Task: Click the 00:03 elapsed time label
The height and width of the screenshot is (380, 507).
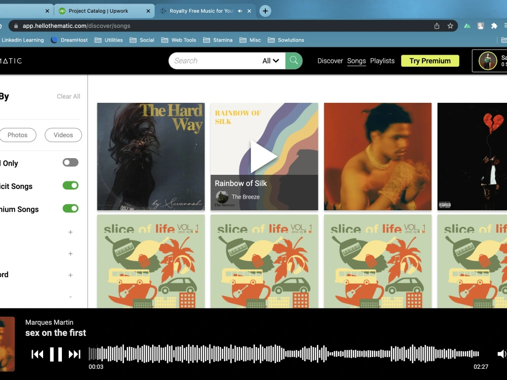Action: [x=96, y=367]
